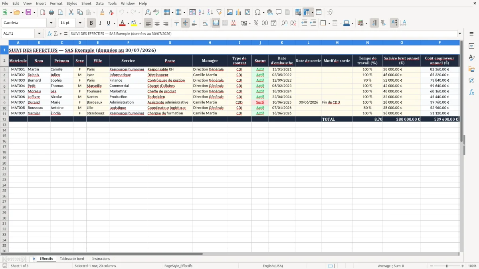Open Background Color dropdown arrow
479x269 pixels.
140,23
